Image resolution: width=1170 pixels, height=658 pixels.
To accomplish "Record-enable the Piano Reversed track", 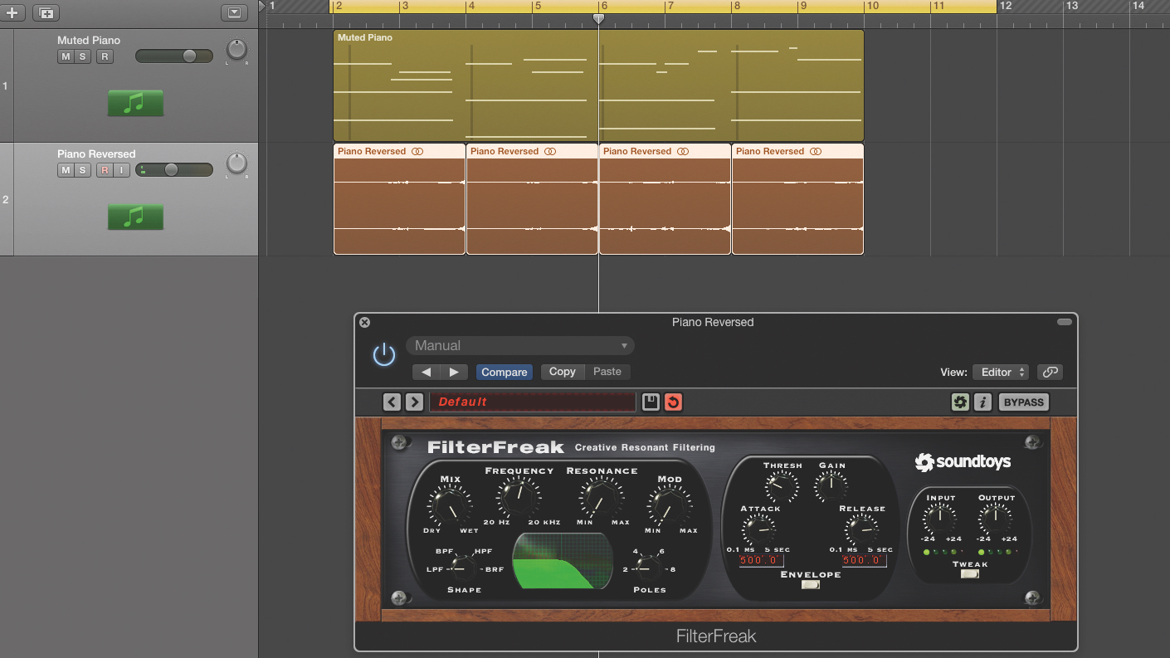I will [105, 170].
